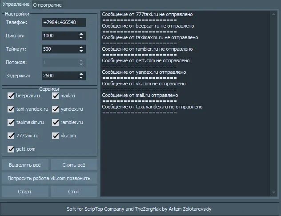Click the log scrollbar down arrow

point(273,192)
